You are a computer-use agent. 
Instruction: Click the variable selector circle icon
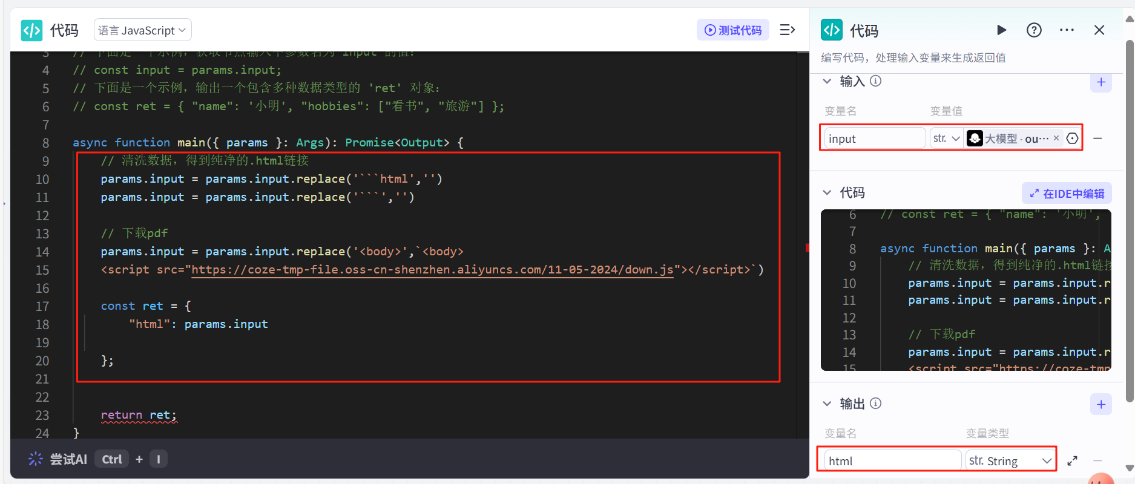coord(1072,139)
